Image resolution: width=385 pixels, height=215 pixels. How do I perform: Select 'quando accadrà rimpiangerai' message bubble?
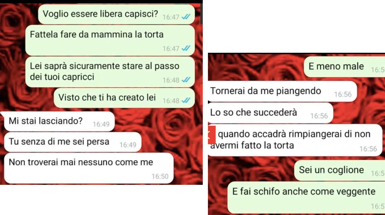(x=295, y=140)
